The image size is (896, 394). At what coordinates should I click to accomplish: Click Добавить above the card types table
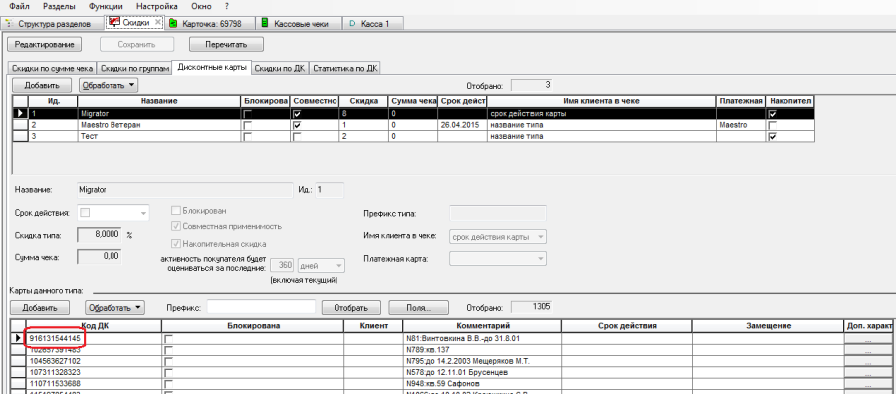[x=42, y=86]
